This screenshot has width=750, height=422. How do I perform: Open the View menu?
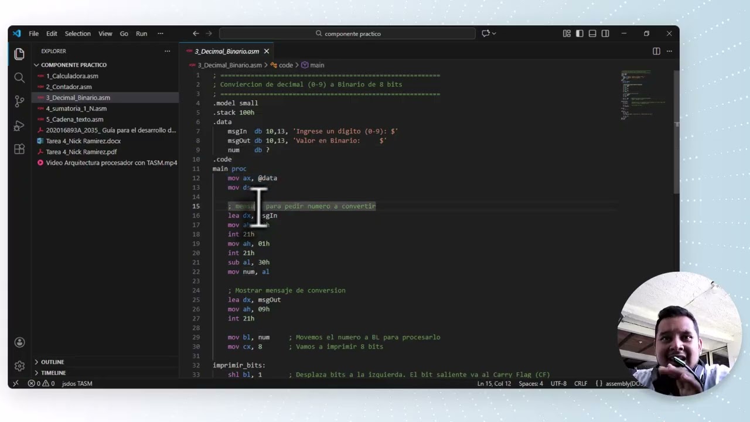(x=105, y=33)
